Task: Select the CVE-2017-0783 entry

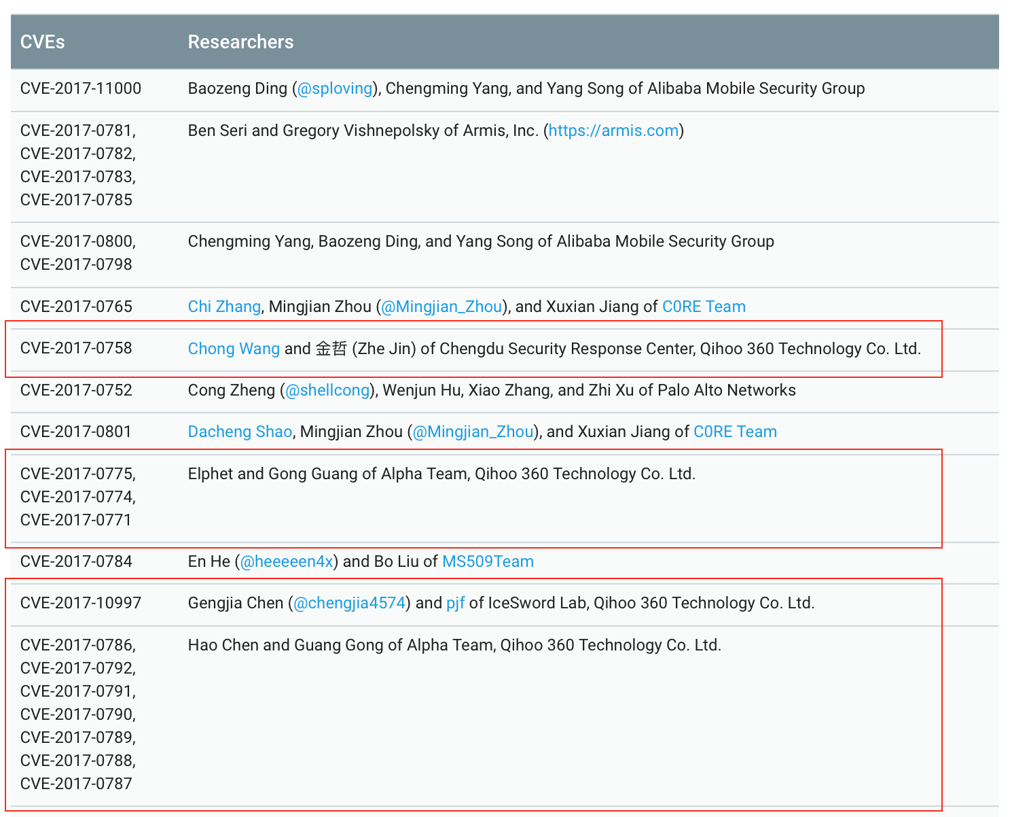Action: (x=78, y=177)
